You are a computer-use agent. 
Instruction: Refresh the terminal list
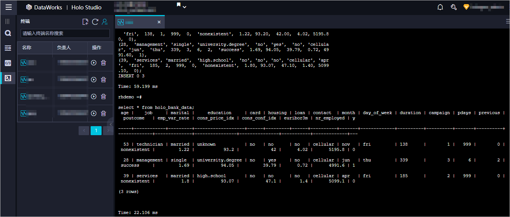click(95, 22)
